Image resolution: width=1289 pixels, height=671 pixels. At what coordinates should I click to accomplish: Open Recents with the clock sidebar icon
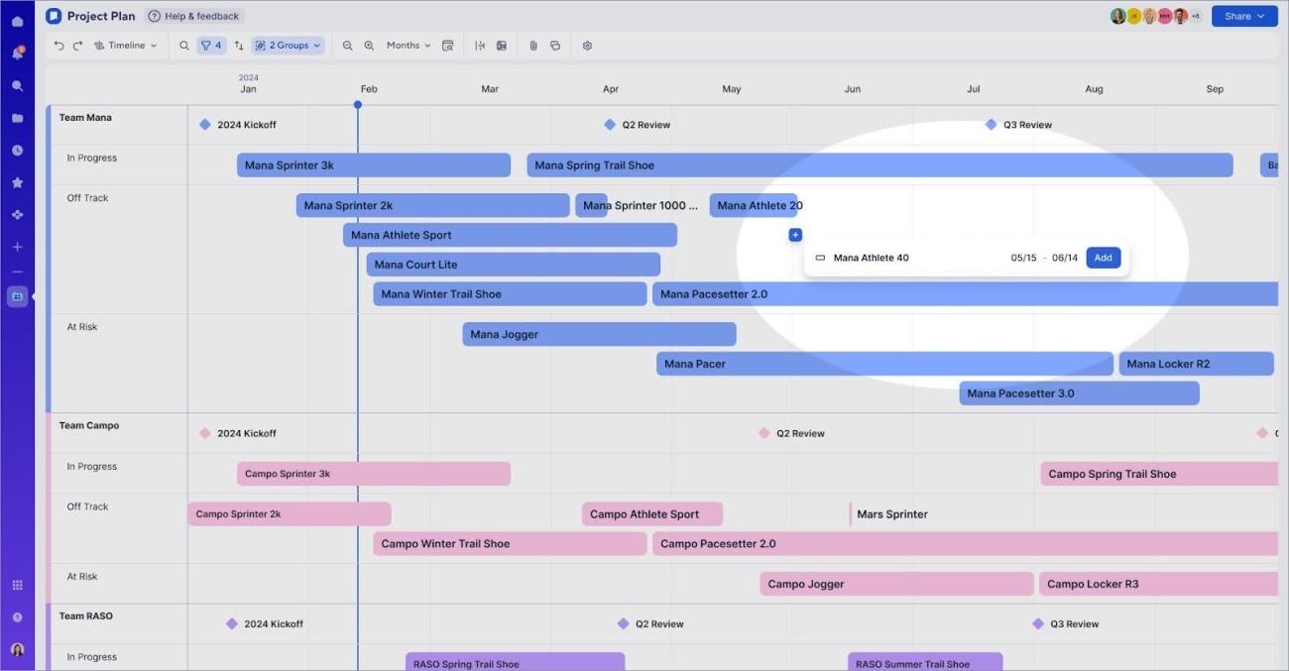tap(16, 150)
